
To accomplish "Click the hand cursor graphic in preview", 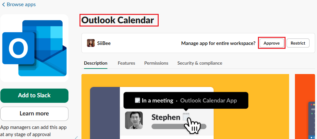I will coord(192,126).
